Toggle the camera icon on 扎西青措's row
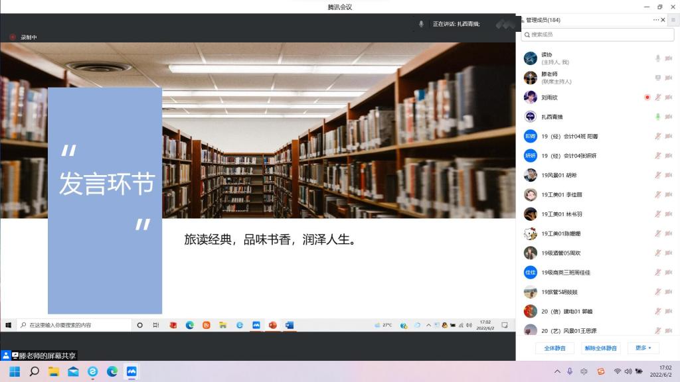This screenshot has width=680, height=382. pyautogui.click(x=669, y=117)
